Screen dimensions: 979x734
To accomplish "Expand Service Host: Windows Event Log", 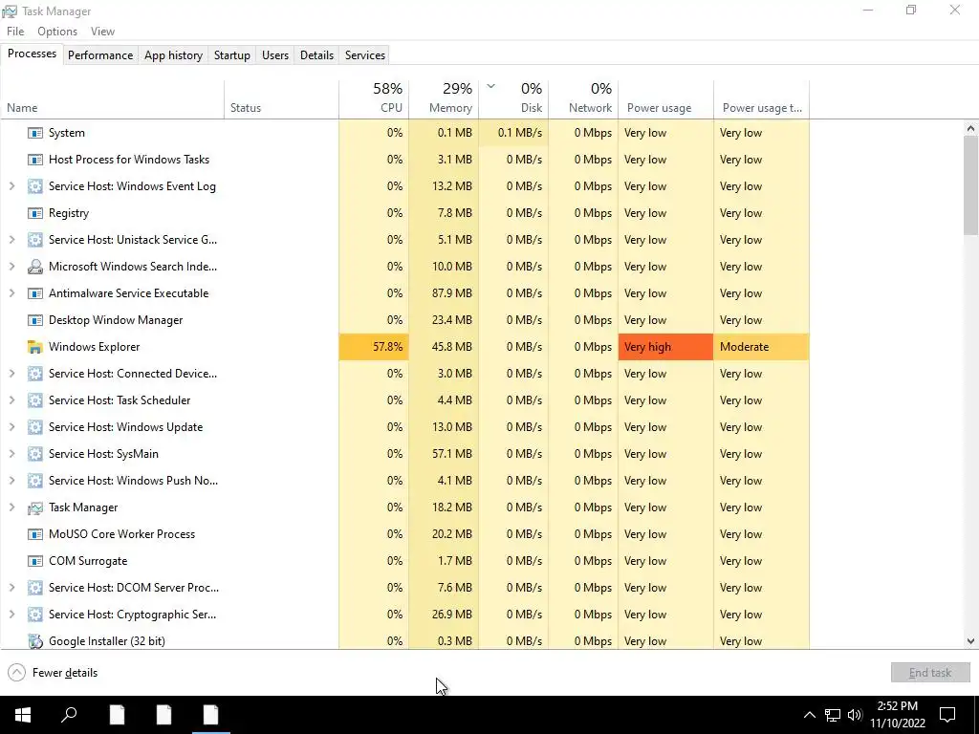I will click(11, 186).
